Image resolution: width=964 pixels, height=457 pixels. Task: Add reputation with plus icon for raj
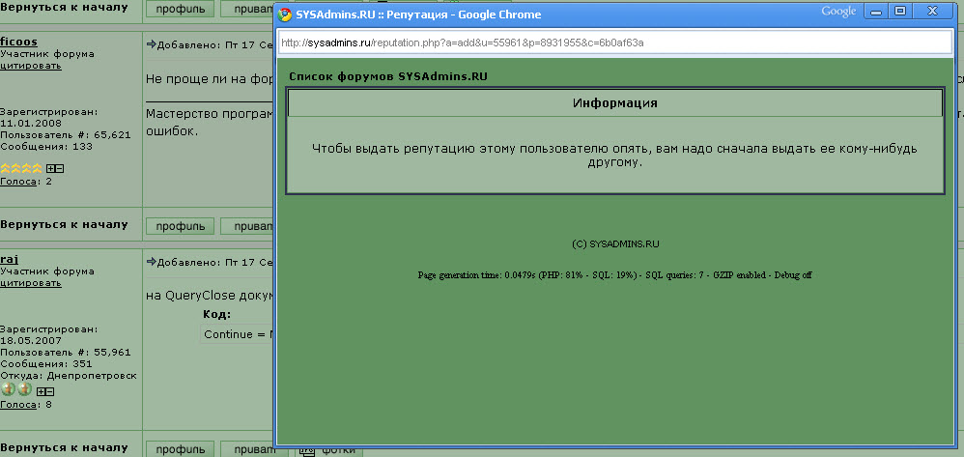(42, 392)
